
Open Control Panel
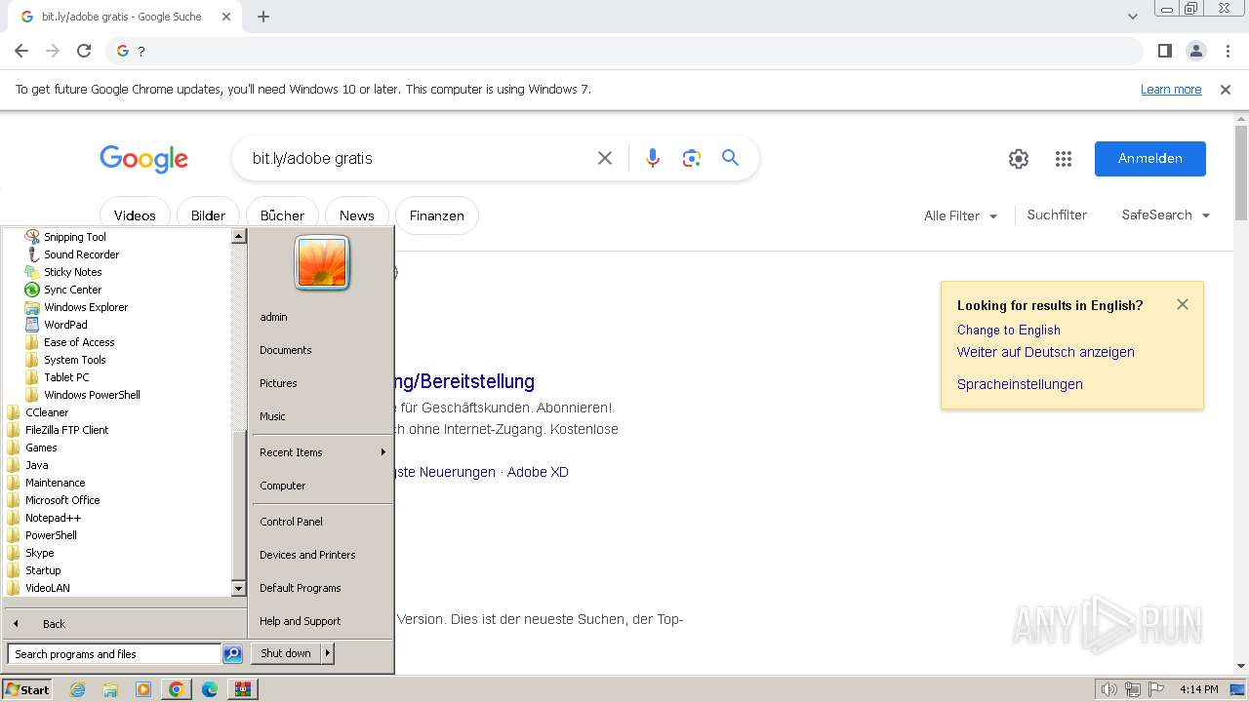(x=291, y=522)
